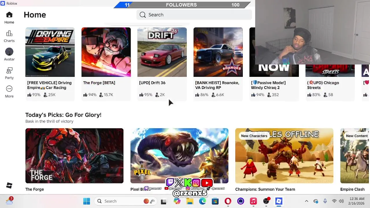Screen dimensions: 370x208
Task: Click the 6.6K player count on Roanoke
Action: (x=218, y=95)
